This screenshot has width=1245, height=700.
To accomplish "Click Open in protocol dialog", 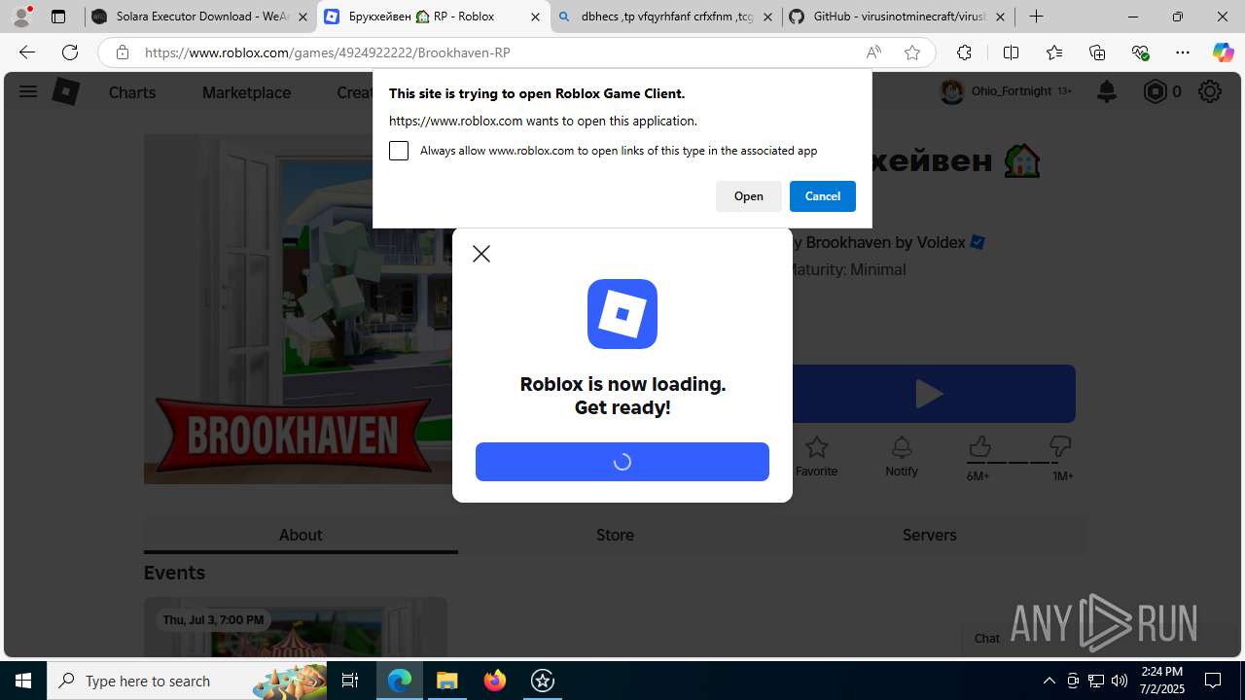I will 749,196.
